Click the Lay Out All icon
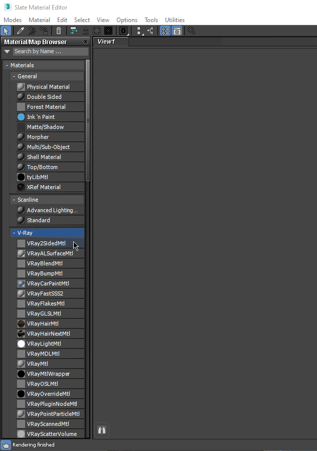Screen dimensions: 317x451 click(139, 31)
